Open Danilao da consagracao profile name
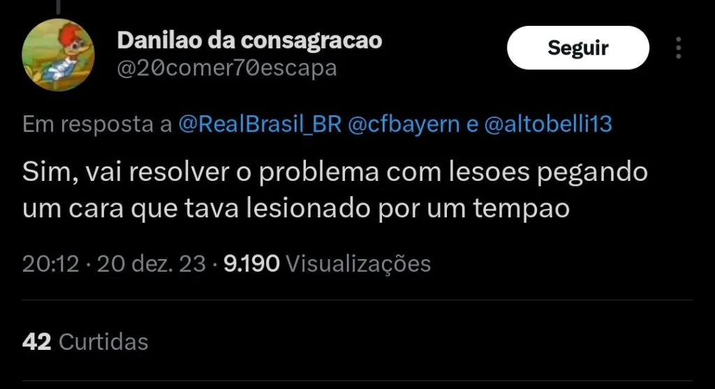This screenshot has width=715, height=389. 249,40
